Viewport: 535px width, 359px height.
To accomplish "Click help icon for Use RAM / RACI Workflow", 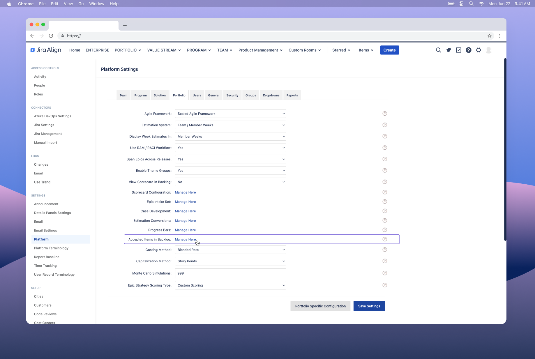I will (x=385, y=148).
